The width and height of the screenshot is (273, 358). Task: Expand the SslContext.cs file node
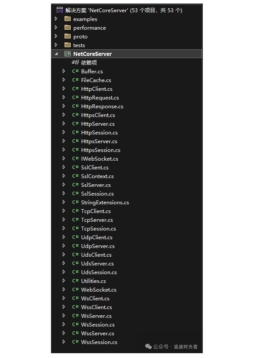pos(64,176)
